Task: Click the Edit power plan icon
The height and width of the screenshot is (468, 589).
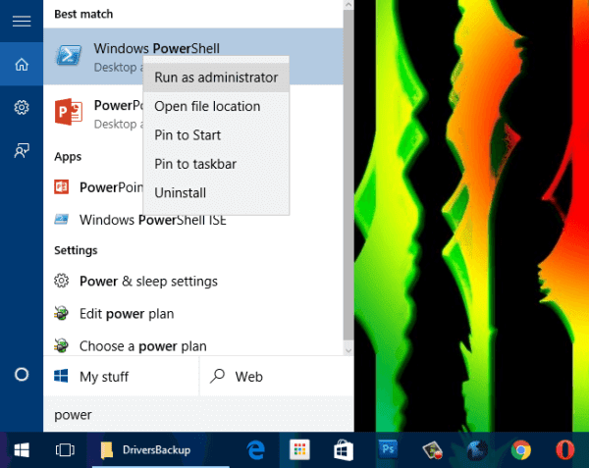Action: pos(61,313)
